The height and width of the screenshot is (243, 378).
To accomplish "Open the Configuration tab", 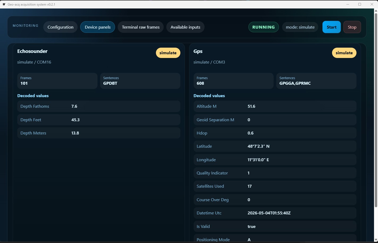I will click(60, 27).
